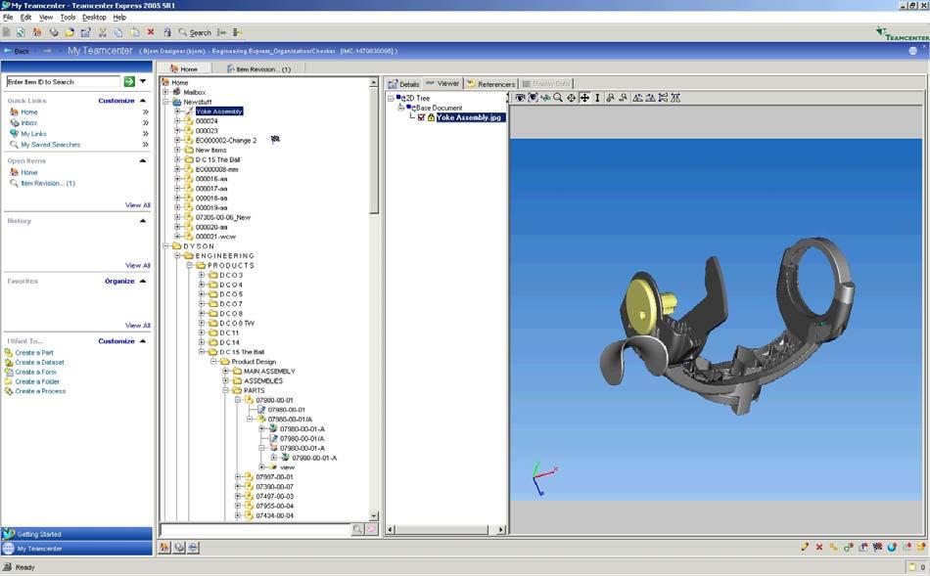Collapse the PARTS folder node
Screen dimensions: 930x576
click(x=225, y=390)
